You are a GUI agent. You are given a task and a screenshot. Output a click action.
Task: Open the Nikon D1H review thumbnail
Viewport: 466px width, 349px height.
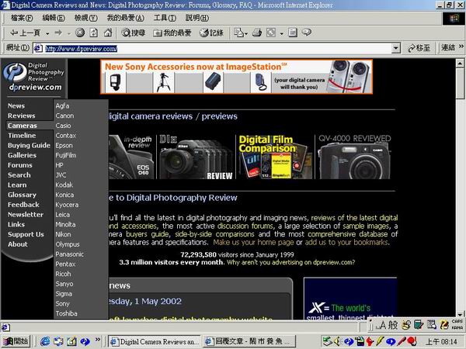[x=196, y=157]
